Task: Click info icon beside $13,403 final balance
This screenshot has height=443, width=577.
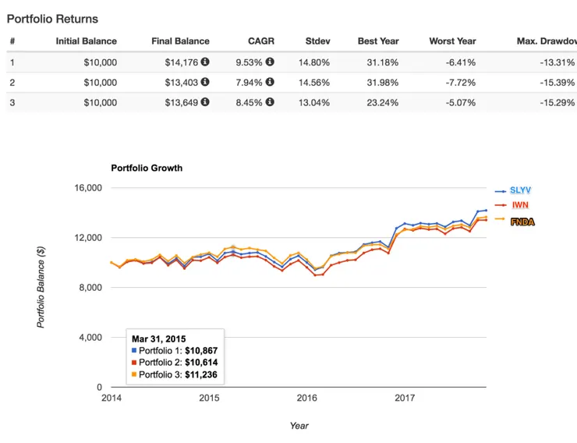Action: click(x=205, y=82)
